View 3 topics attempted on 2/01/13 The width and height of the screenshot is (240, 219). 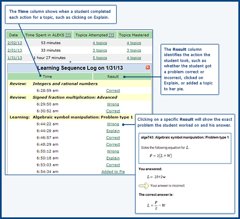click(100, 50)
